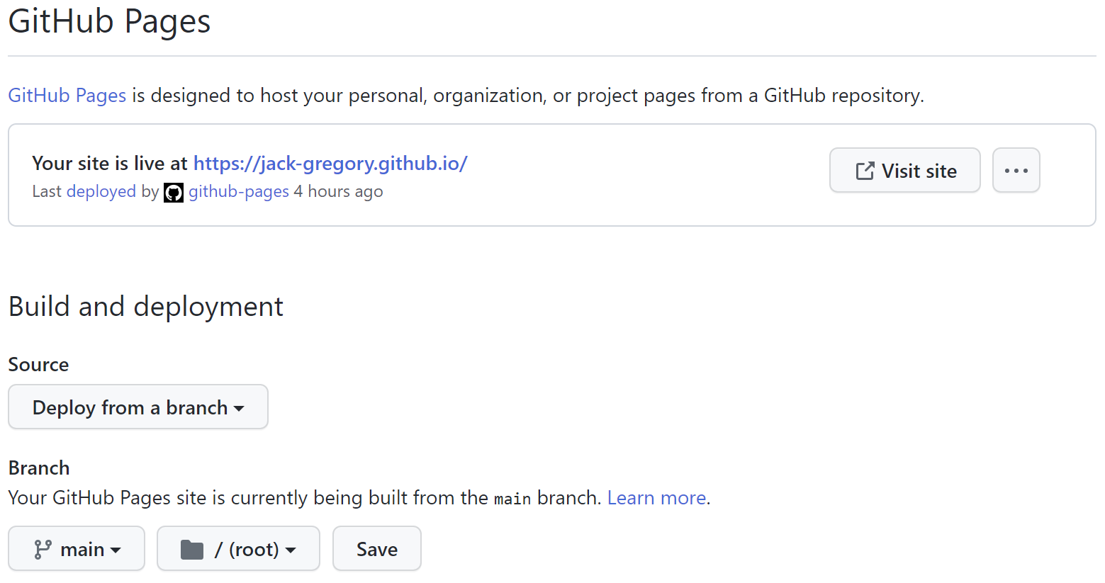
Task: Open the Learn more link
Action: 656,498
